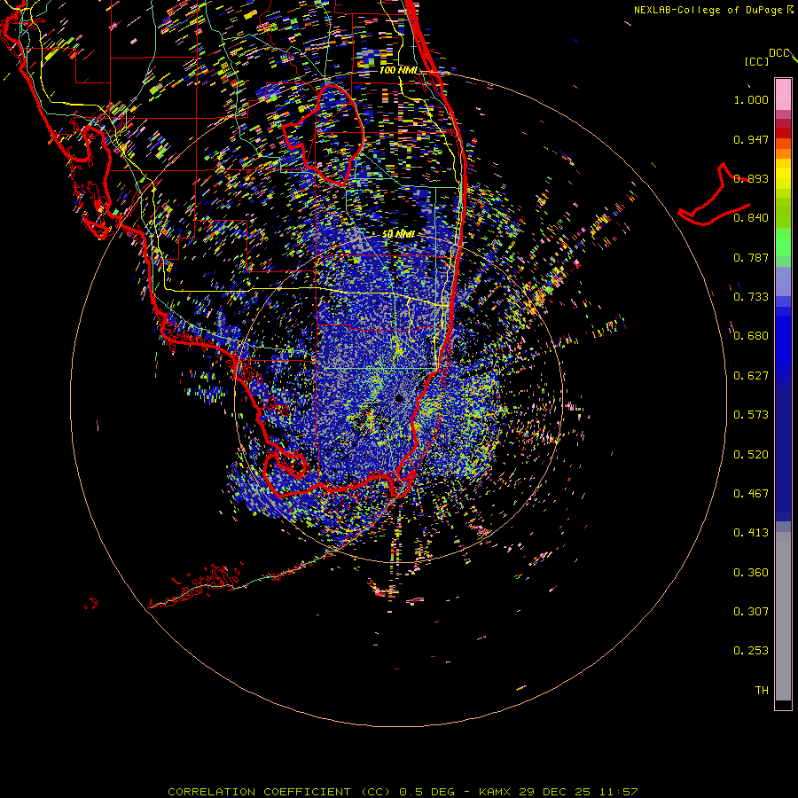Click the 0.413 scale value
The height and width of the screenshot is (798, 798).
point(751,533)
